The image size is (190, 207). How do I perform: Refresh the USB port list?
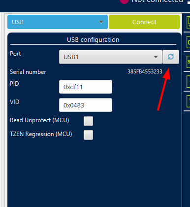pyautogui.click(x=171, y=57)
